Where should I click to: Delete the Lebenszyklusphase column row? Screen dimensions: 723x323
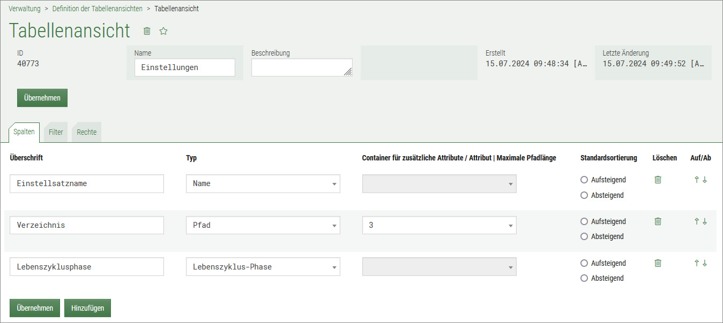pyautogui.click(x=658, y=263)
